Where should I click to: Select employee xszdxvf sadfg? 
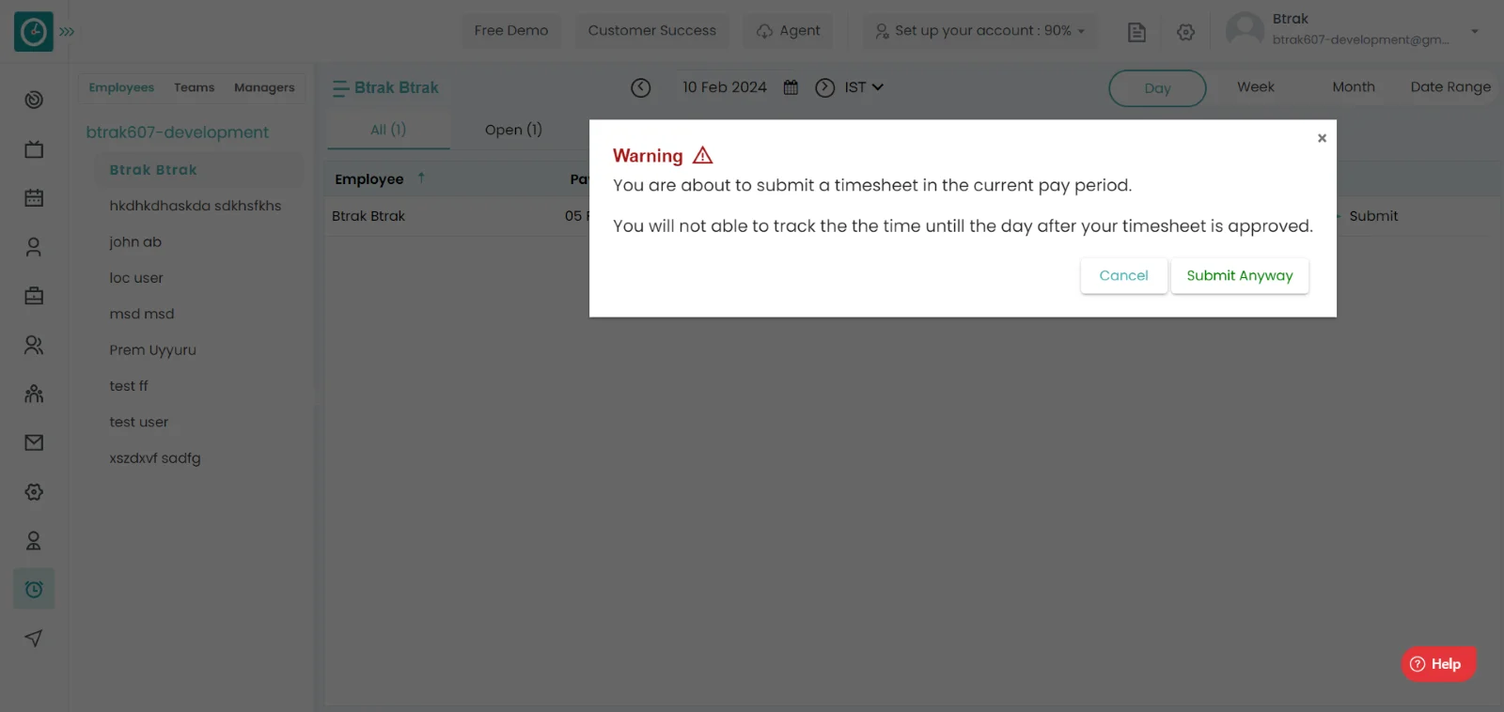pyautogui.click(x=155, y=458)
